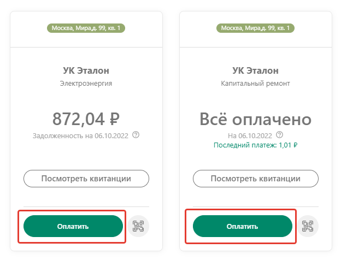The image size is (341, 266).
Task: Click help icon beside Задолженность на 06.10.2022
Action: coord(136,135)
